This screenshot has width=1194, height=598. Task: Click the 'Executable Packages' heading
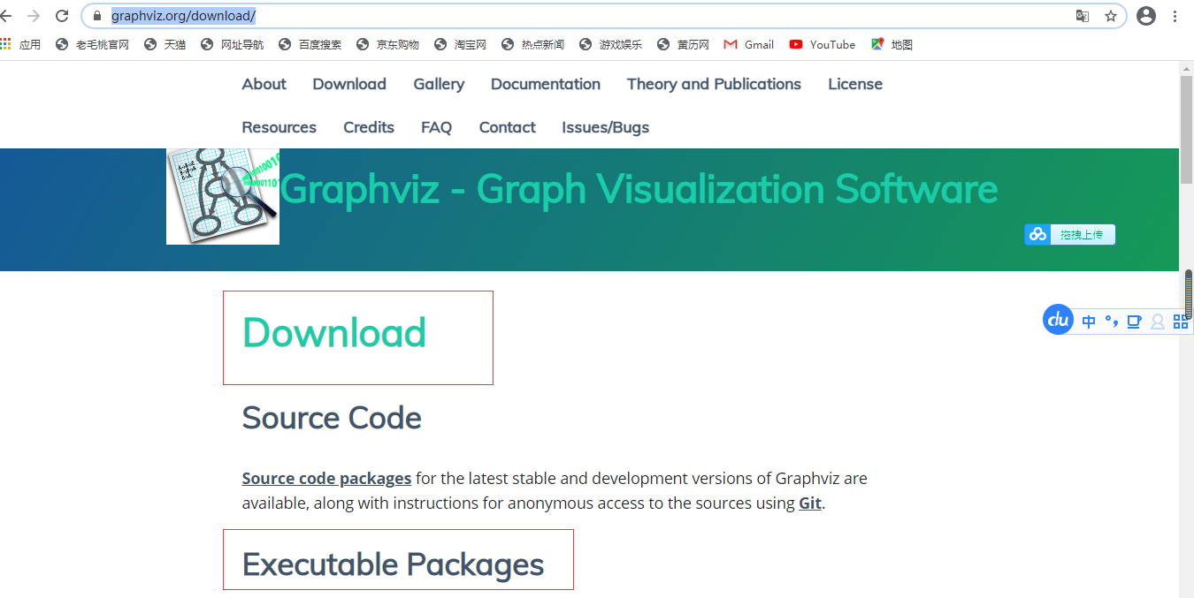point(394,564)
